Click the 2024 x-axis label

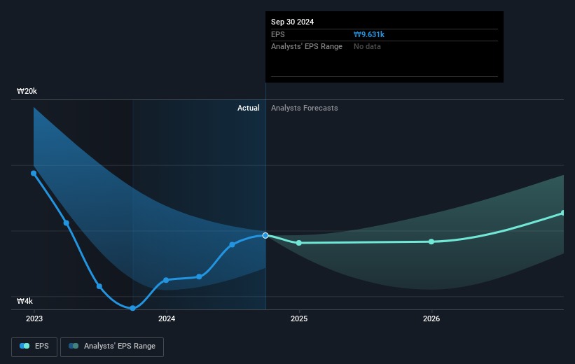tap(167, 319)
